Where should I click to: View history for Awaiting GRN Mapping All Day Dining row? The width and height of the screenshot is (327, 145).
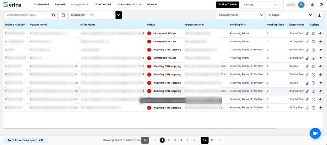313,108
